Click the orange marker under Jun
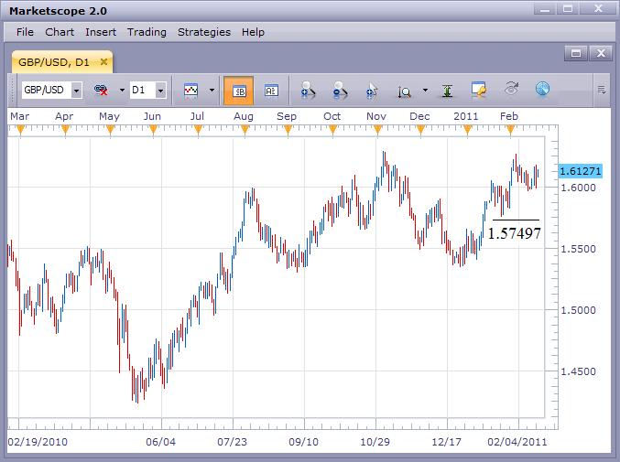Screen dimensions: 620x462 (154, 129)
